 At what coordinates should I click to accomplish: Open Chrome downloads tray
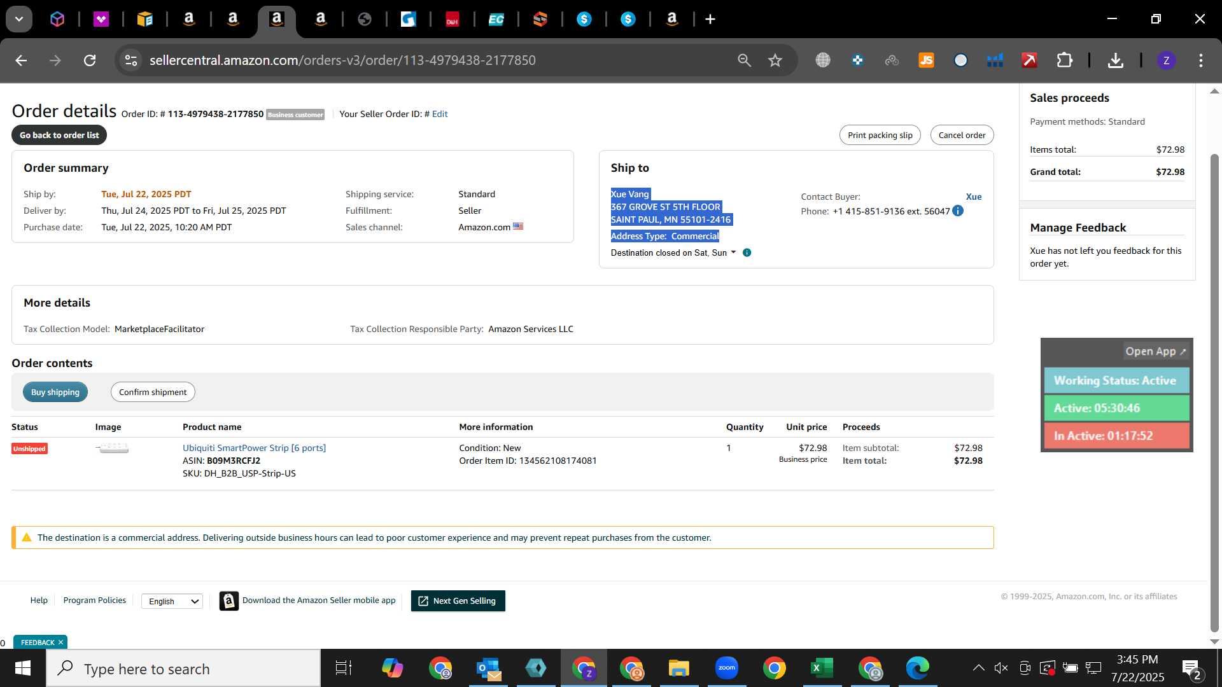pyautogui.click(x=1115, y=60)
